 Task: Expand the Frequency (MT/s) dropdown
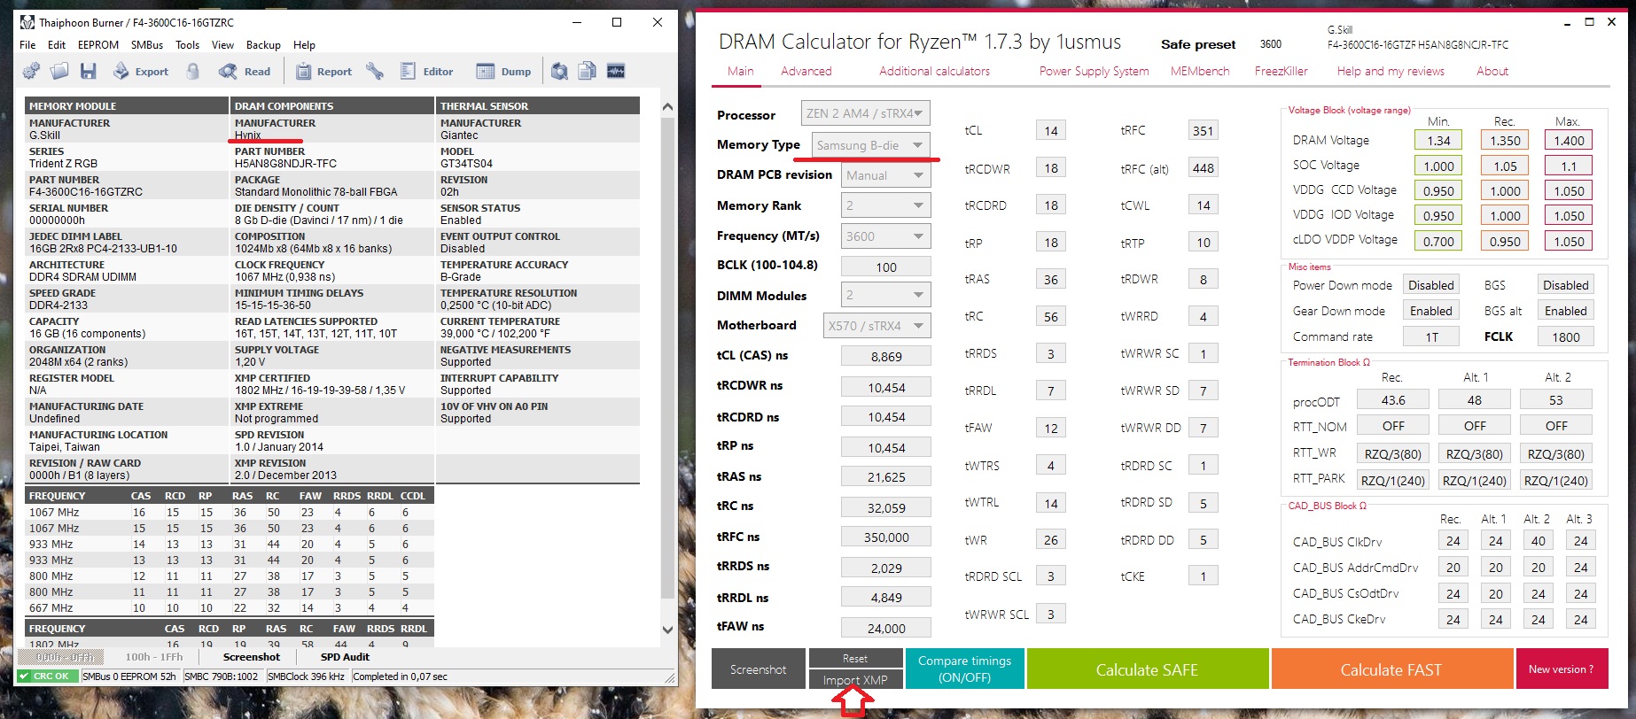[885, 236]
